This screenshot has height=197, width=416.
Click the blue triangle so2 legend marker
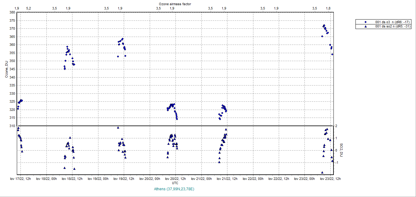pyautogui.click(x=365, y=27)
